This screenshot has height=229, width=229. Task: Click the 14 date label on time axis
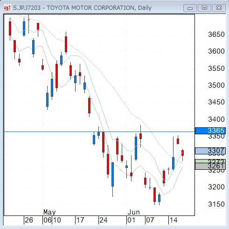click(x=173, y=220)
